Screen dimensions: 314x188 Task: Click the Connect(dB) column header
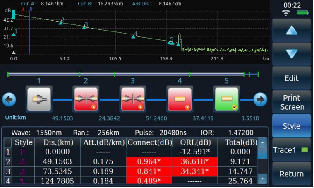point(149,142)
